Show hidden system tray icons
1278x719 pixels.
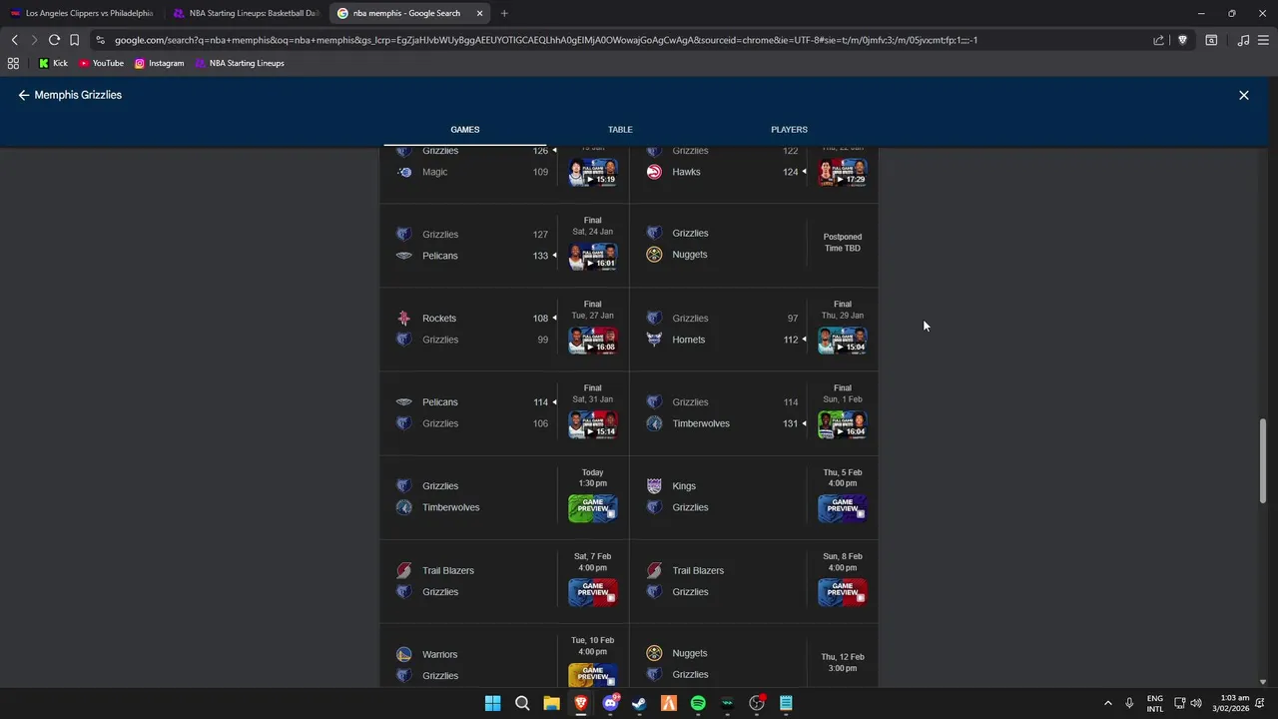tap(1107, 703)
